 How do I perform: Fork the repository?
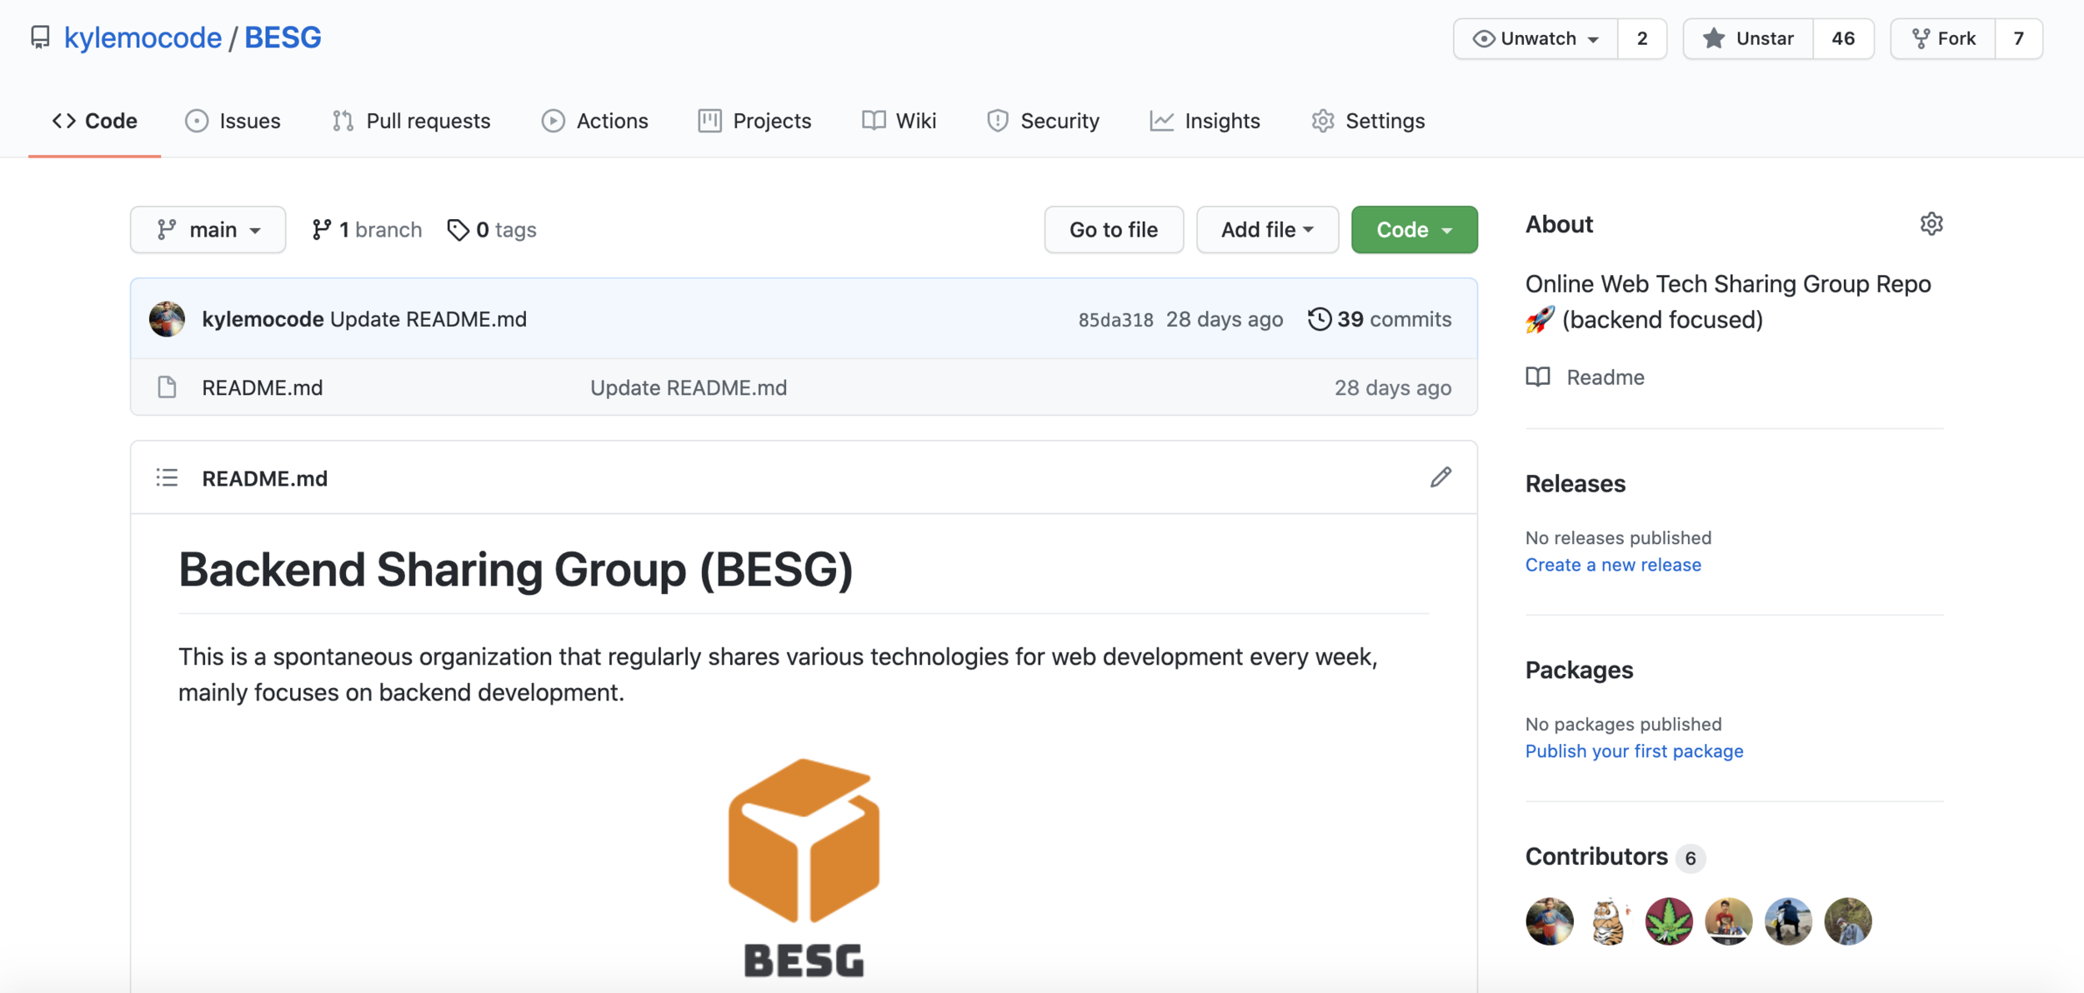1944,38
